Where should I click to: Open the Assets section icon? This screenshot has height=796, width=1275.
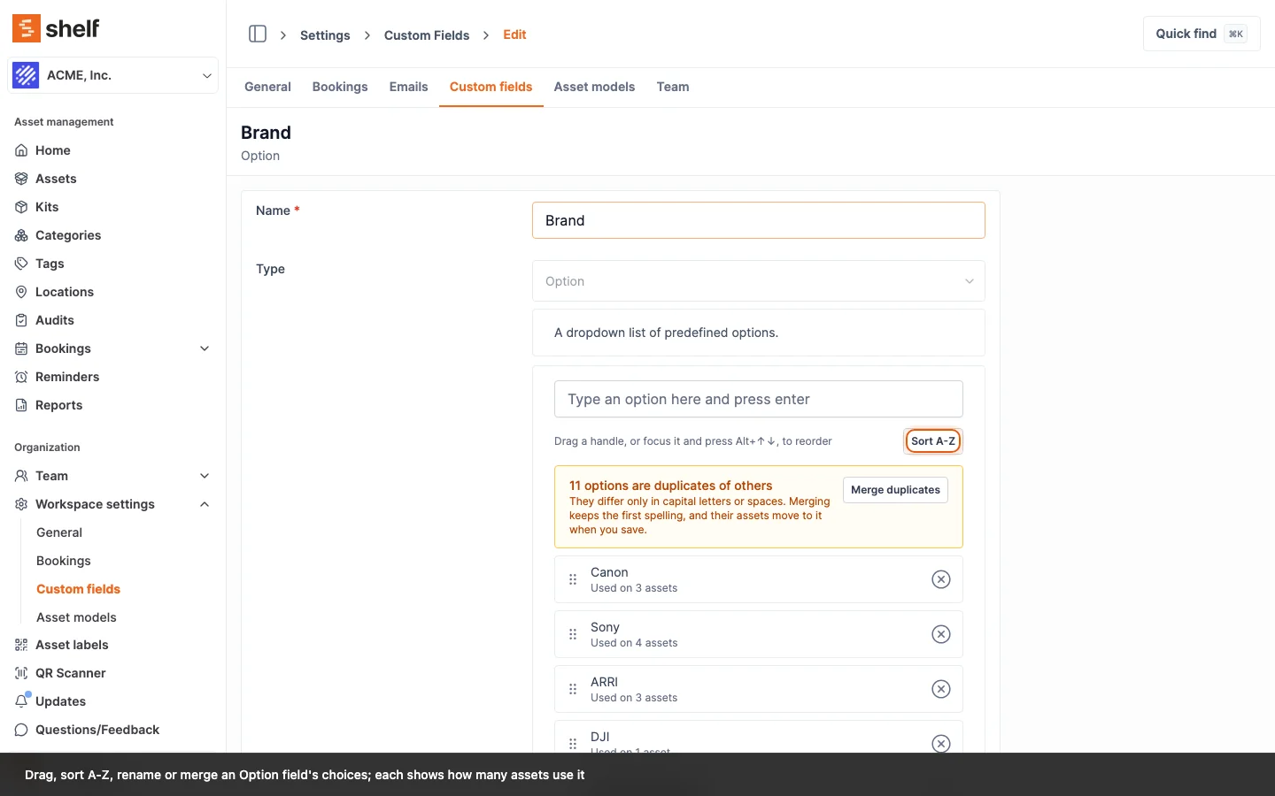click(x=21, y=179)
